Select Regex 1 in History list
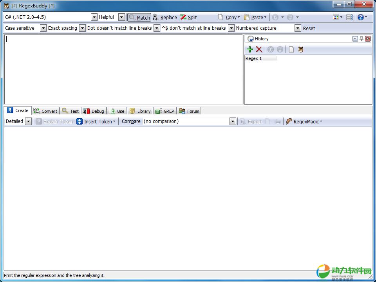 pos(260,58)
